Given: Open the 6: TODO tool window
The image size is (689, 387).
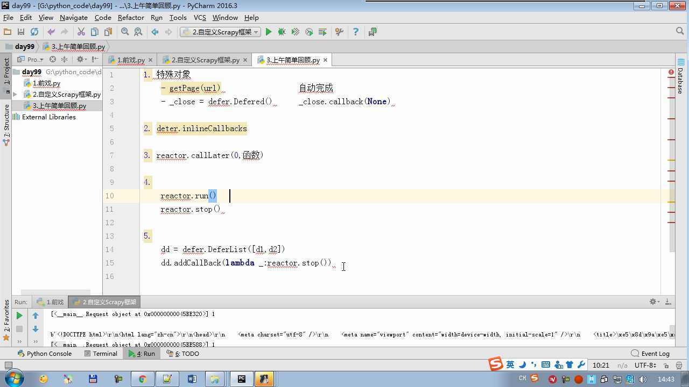Looking at the screenshot, I should point(183,354).
